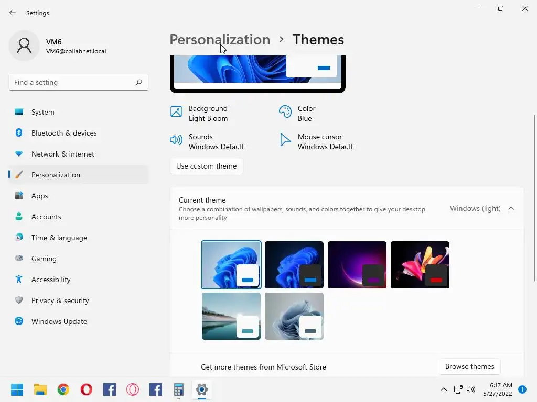Viewport: 537px width, 402px height.
Task: Open notification badge in the tray
Action: pos(522,389)
